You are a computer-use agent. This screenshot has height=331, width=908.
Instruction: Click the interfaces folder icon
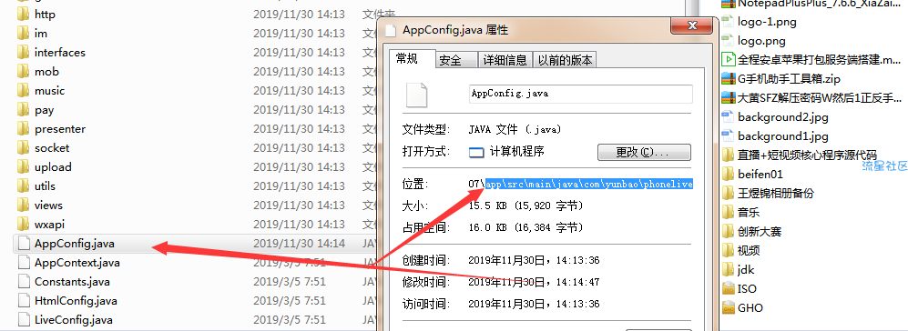(x=23, y=52)
